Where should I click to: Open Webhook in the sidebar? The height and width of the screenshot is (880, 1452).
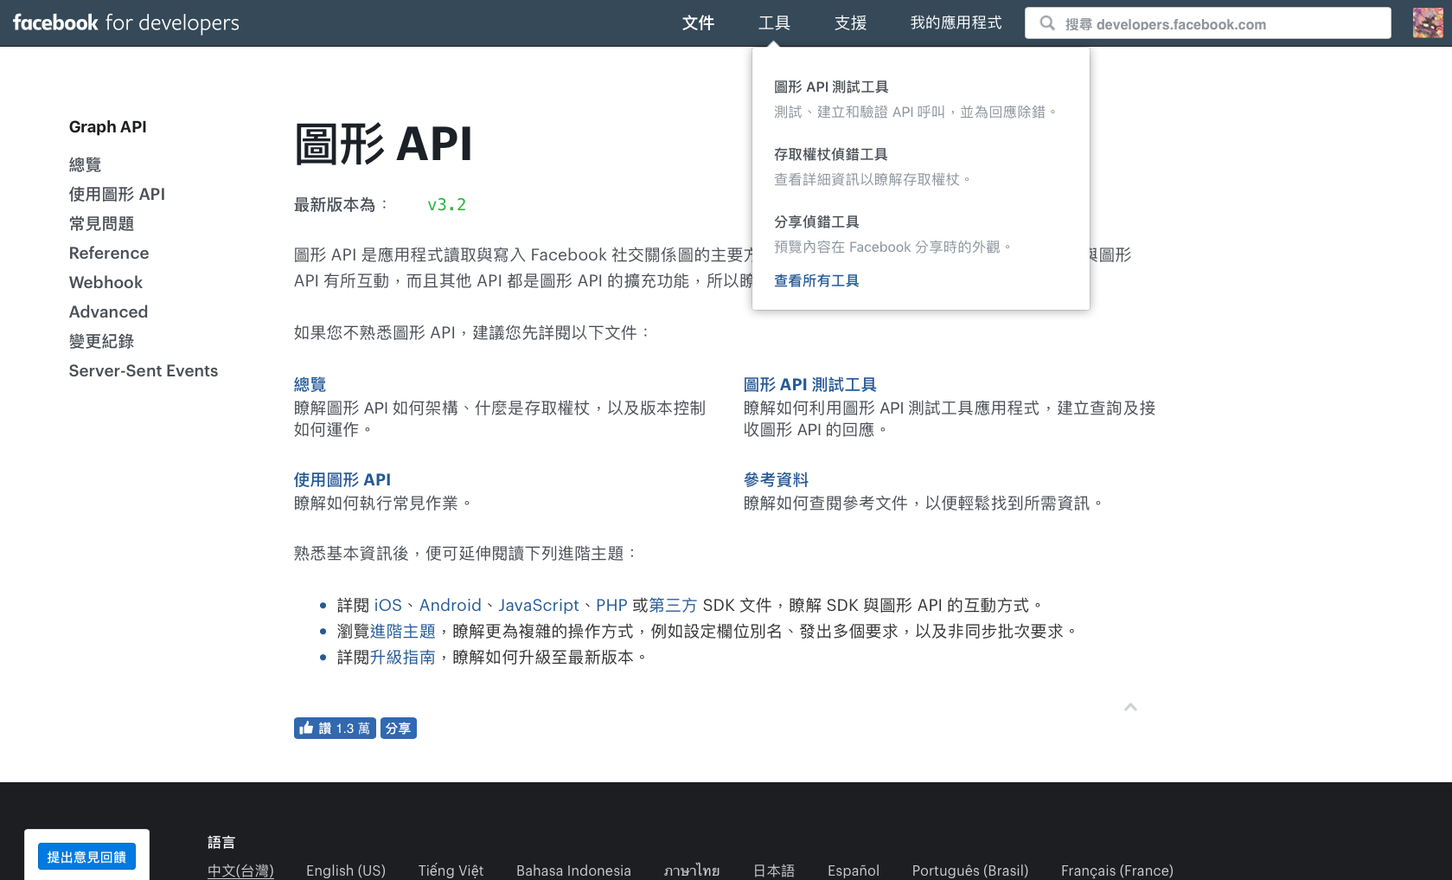(106, 282)
